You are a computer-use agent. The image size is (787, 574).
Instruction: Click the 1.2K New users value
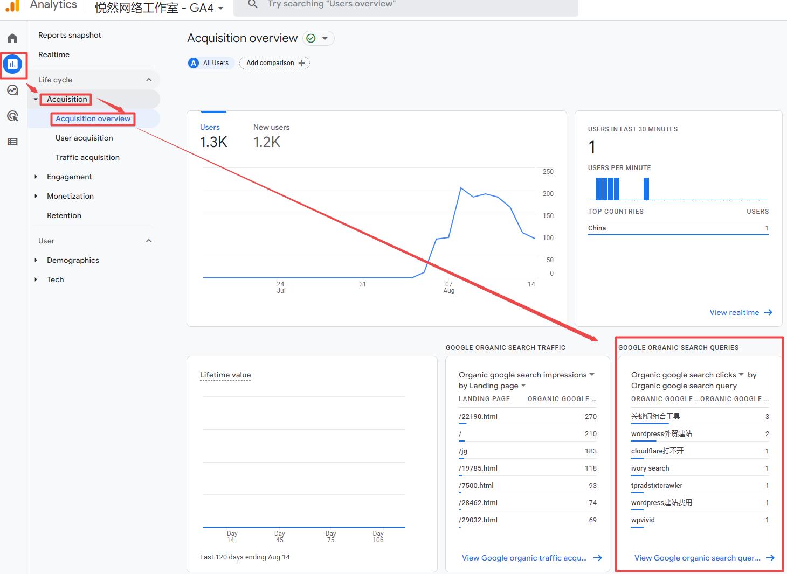[x=267, y=142]
